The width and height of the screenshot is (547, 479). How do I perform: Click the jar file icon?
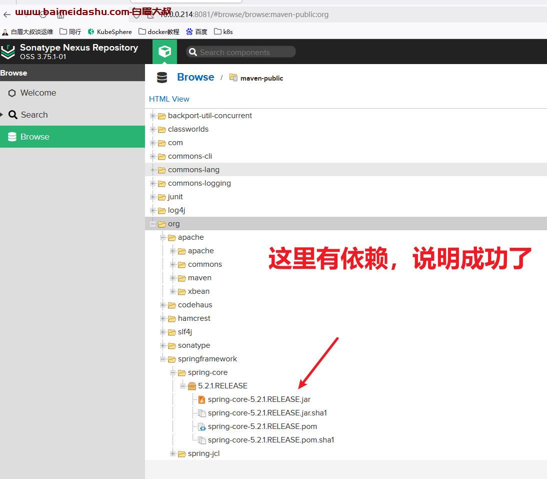pyautogui.click(x=201, y=400)
